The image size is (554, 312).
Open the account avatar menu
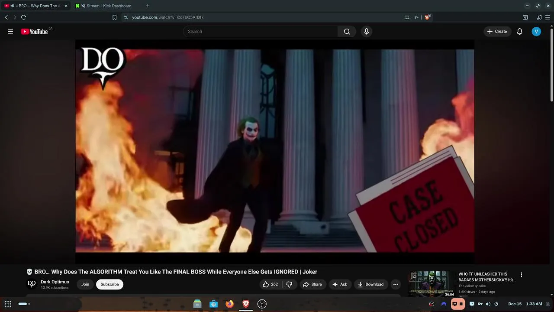click(x=536, y=32)
